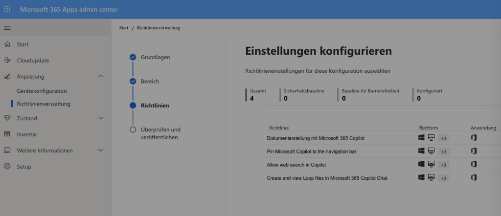Image resolution: width=501 pixels, height=216 pixels.
Task: Expand the Weitere Informationen chevron
Action: pyautogui.click(x=101, y=151)
